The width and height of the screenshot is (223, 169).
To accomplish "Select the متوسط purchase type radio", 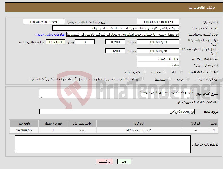I will pos(170,79).
